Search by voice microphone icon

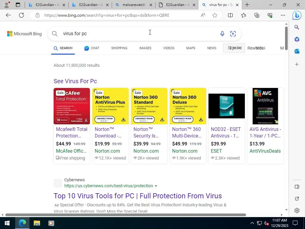(x=222, y=34)
